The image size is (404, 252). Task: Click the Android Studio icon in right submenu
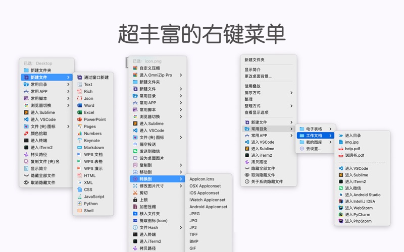(x=341, y=195)
